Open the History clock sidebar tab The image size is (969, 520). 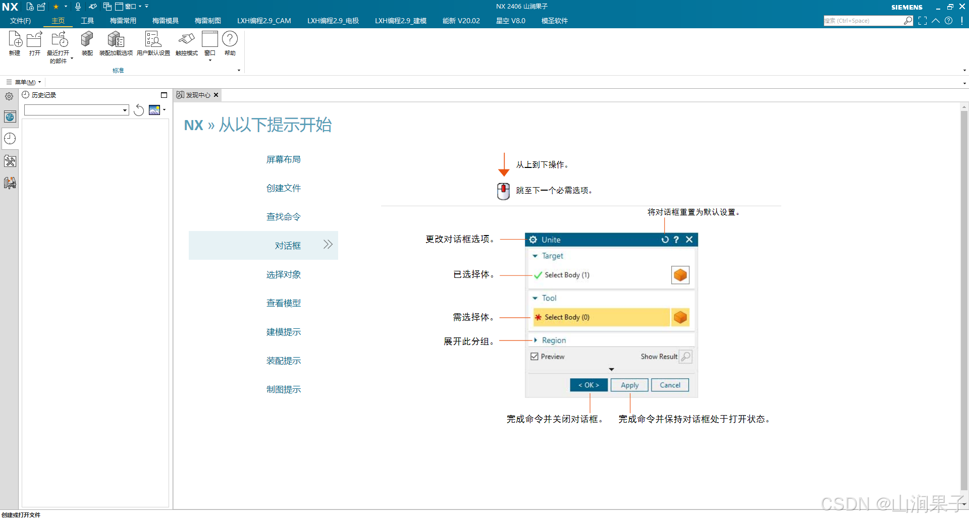tap(10, 139)
